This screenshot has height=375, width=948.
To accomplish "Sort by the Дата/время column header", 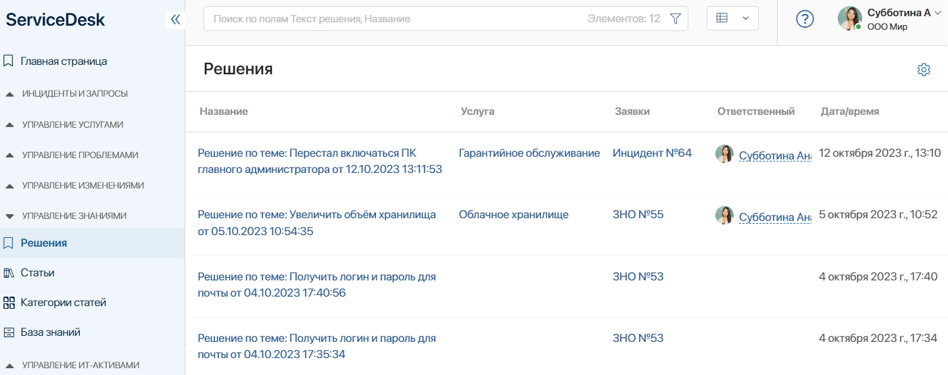I will tap(850, 111).
